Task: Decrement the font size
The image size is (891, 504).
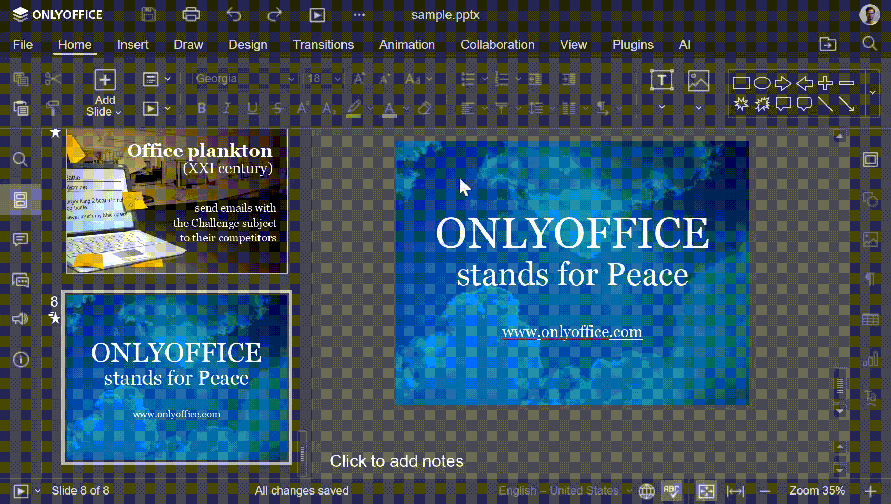Action: click(385, 79)
